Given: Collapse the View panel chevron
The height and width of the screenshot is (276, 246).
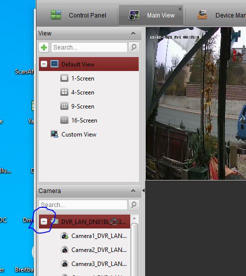Looking at the screenshot, I should point(133,33).
